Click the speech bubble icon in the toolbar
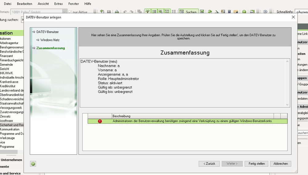 (265, 12)
